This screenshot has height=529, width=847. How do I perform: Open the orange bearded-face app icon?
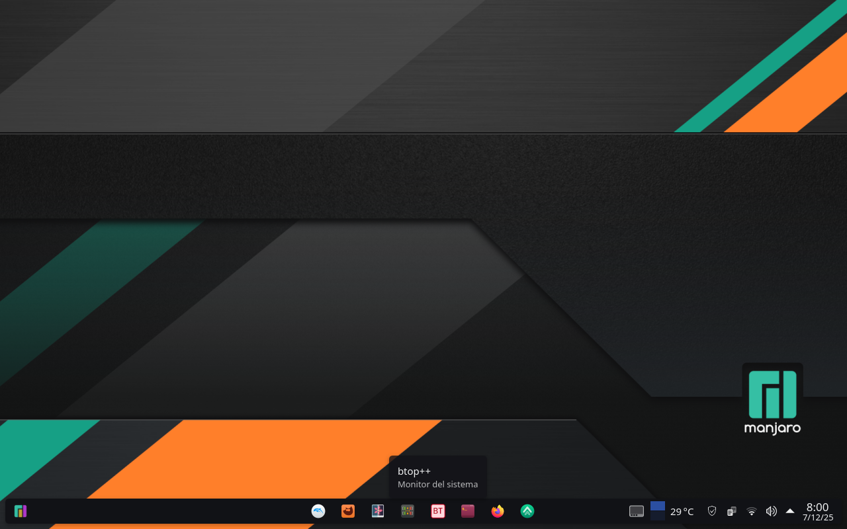coord(348,511)
